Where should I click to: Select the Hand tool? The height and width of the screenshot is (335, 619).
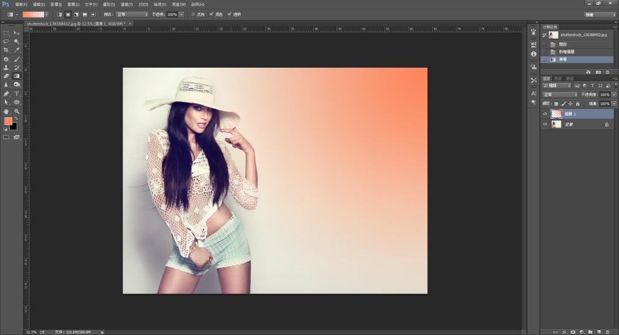(x=6, y=111)
